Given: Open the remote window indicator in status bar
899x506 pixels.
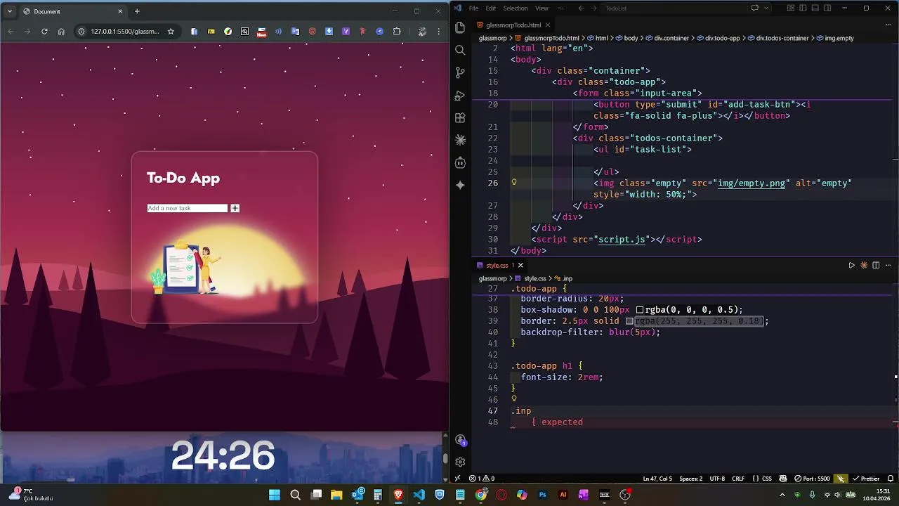Looking at the screenshot, I should (457, 479).
